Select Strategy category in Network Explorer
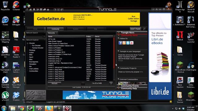The height and width of the screenshot is (111, 198). pyautogui.click(x=32, y=50)
